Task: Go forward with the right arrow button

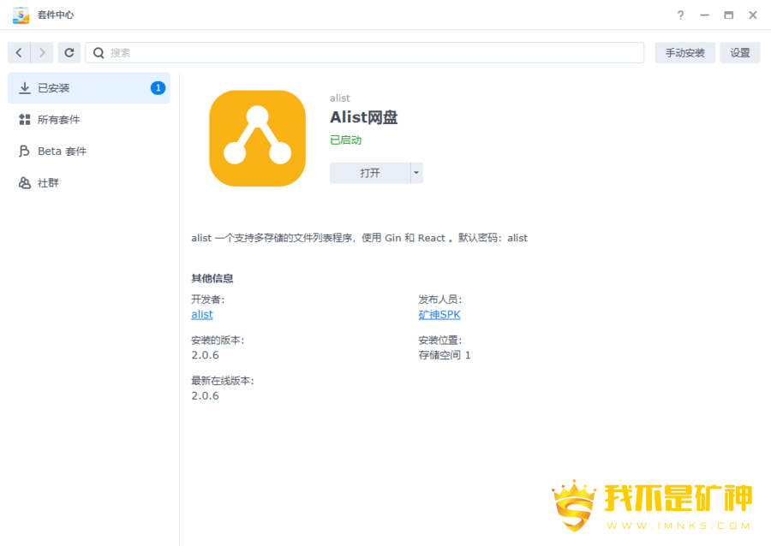Action: pos(42,52)
